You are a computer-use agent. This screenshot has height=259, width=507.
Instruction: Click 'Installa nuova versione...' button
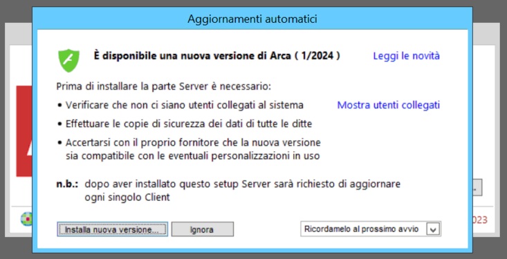click(x=112, y=229)
